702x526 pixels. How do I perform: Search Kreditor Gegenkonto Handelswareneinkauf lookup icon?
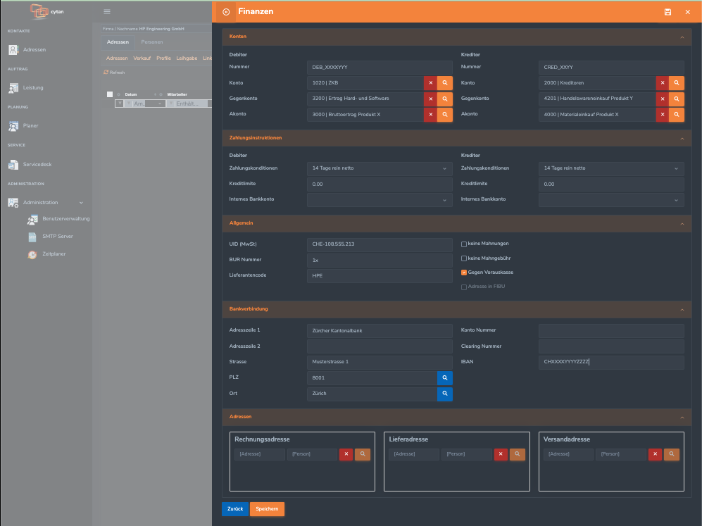click(x=677, y=98)
